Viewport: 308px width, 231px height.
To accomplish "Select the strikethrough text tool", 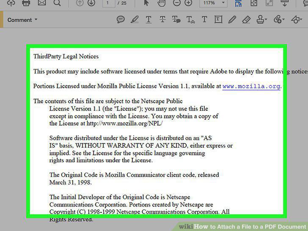I will [x=162, y=19].
